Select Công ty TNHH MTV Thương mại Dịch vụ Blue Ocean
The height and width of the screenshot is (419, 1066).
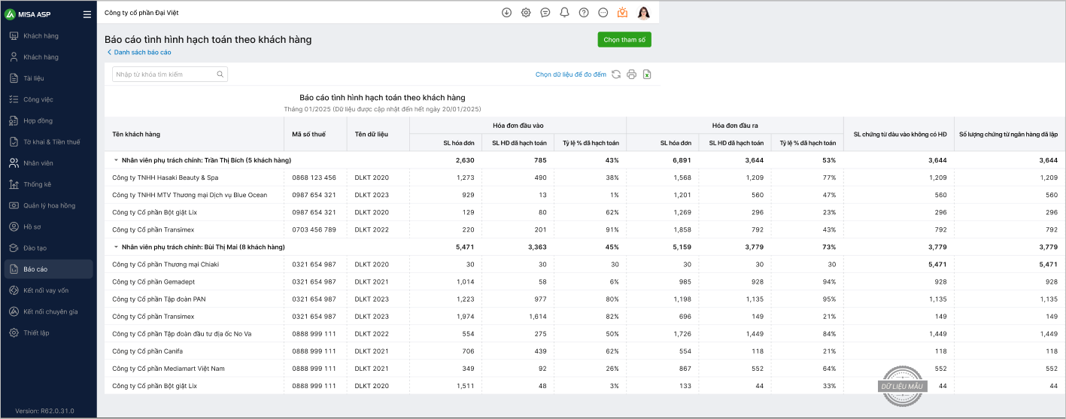pos(190,195)
